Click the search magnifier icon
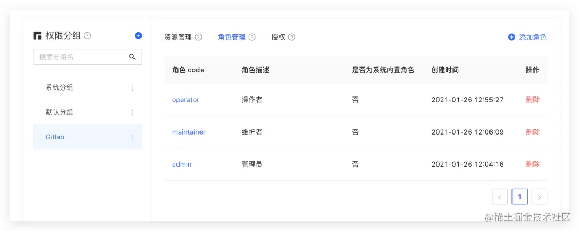This screenshot has width=579, height=231. [x=132, y=57]
